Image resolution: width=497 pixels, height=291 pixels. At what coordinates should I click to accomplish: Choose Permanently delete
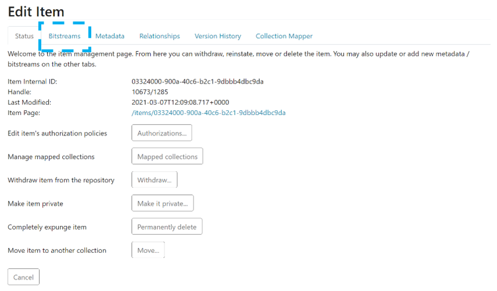click(167, 227)
